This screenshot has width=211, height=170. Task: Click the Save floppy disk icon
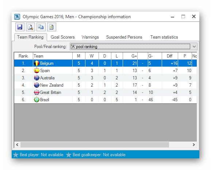tap(20, 27)
